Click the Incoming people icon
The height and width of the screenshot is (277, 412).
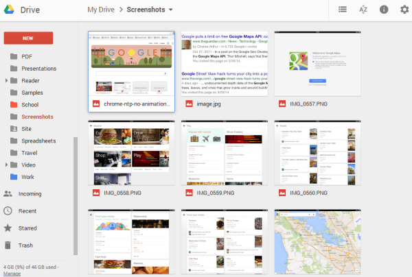click(x=8, y=194)
